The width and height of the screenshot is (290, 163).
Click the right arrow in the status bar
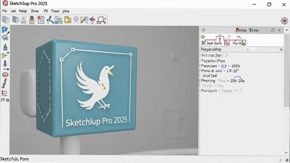(280, 160)
